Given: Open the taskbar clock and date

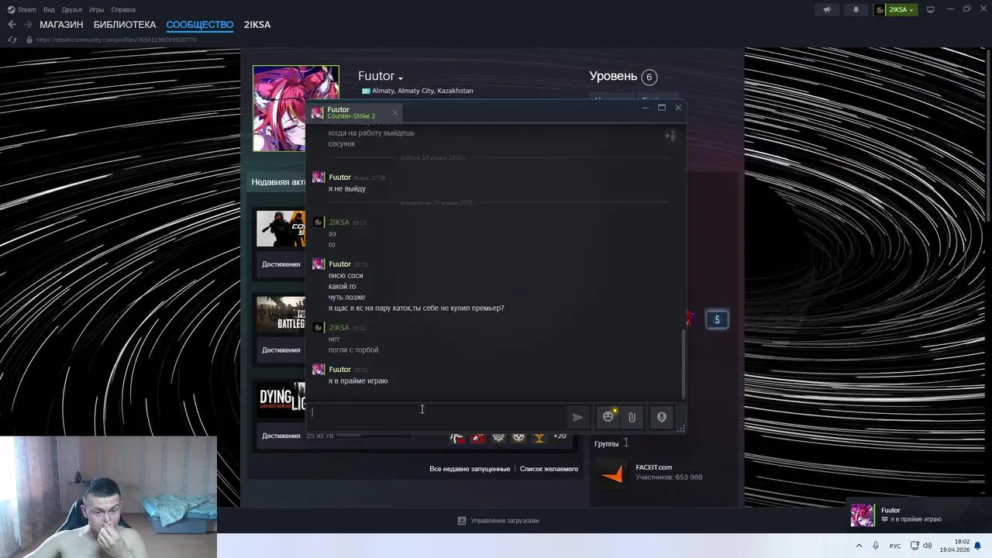Looking at the screenshot, I should (x=955, y=546).
